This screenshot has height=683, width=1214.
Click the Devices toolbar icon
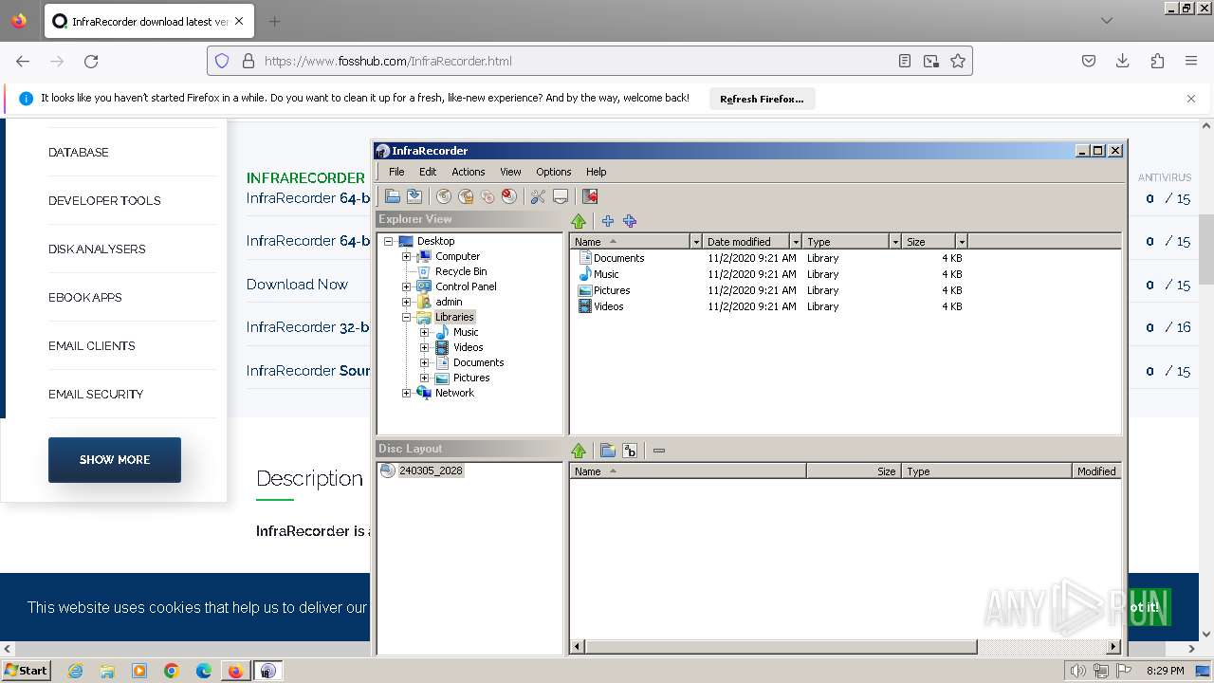561,196
